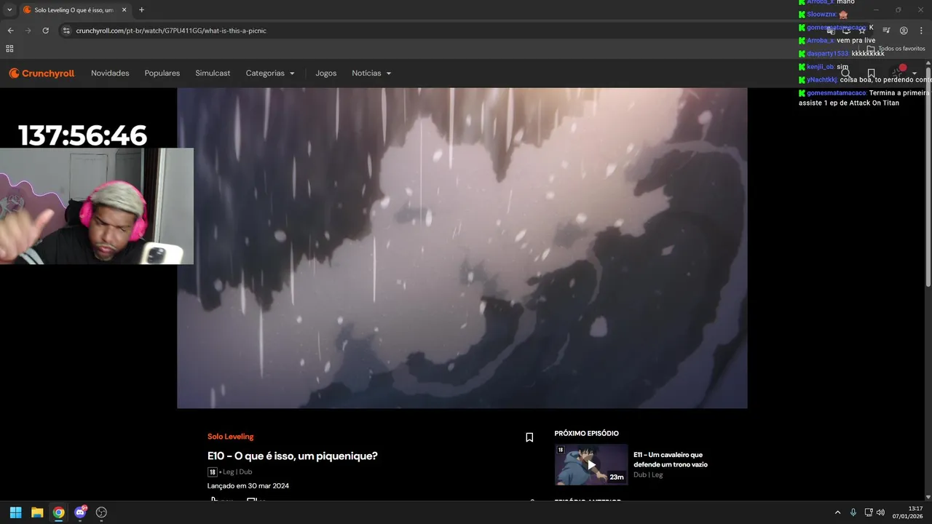
Task: Switch to Chrome in taskbar
Action: (58, 512)
